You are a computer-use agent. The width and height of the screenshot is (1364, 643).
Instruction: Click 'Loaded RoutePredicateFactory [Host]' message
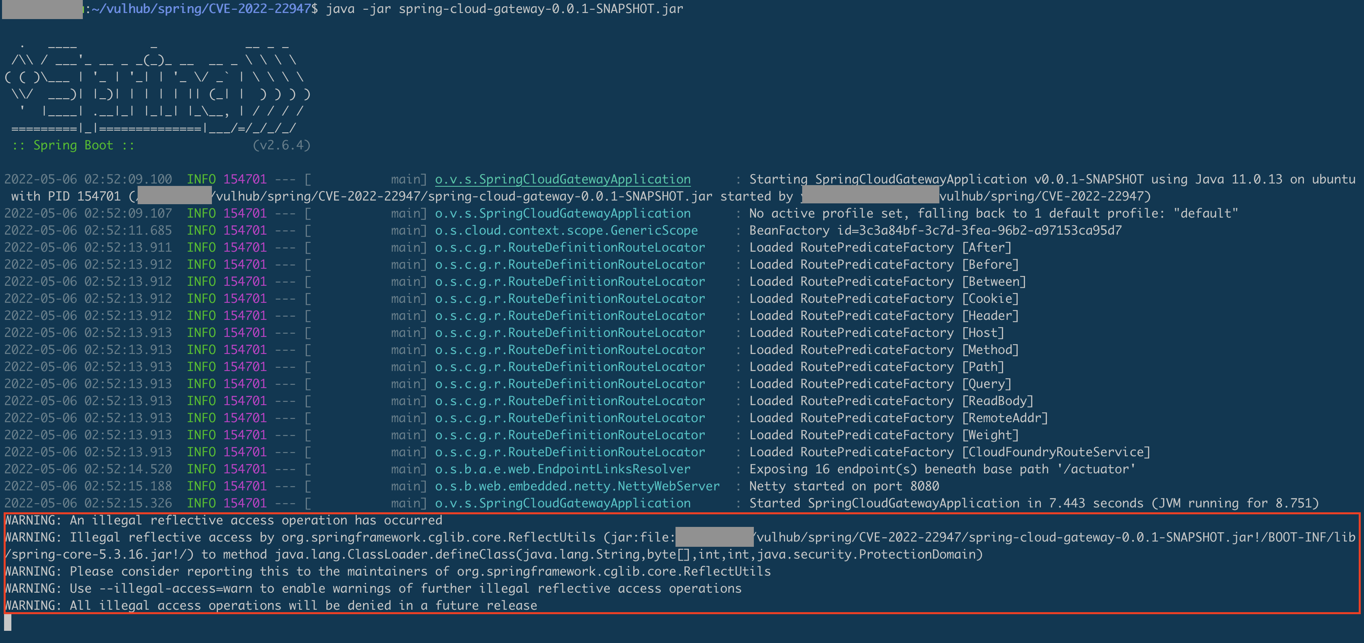point(876,332)
